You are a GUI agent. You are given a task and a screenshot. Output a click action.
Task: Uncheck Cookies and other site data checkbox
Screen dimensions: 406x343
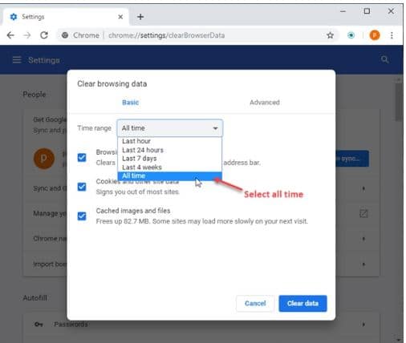[x=82, y=187]
